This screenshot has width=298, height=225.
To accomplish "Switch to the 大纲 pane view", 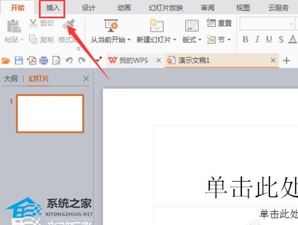I will point(11,79).
